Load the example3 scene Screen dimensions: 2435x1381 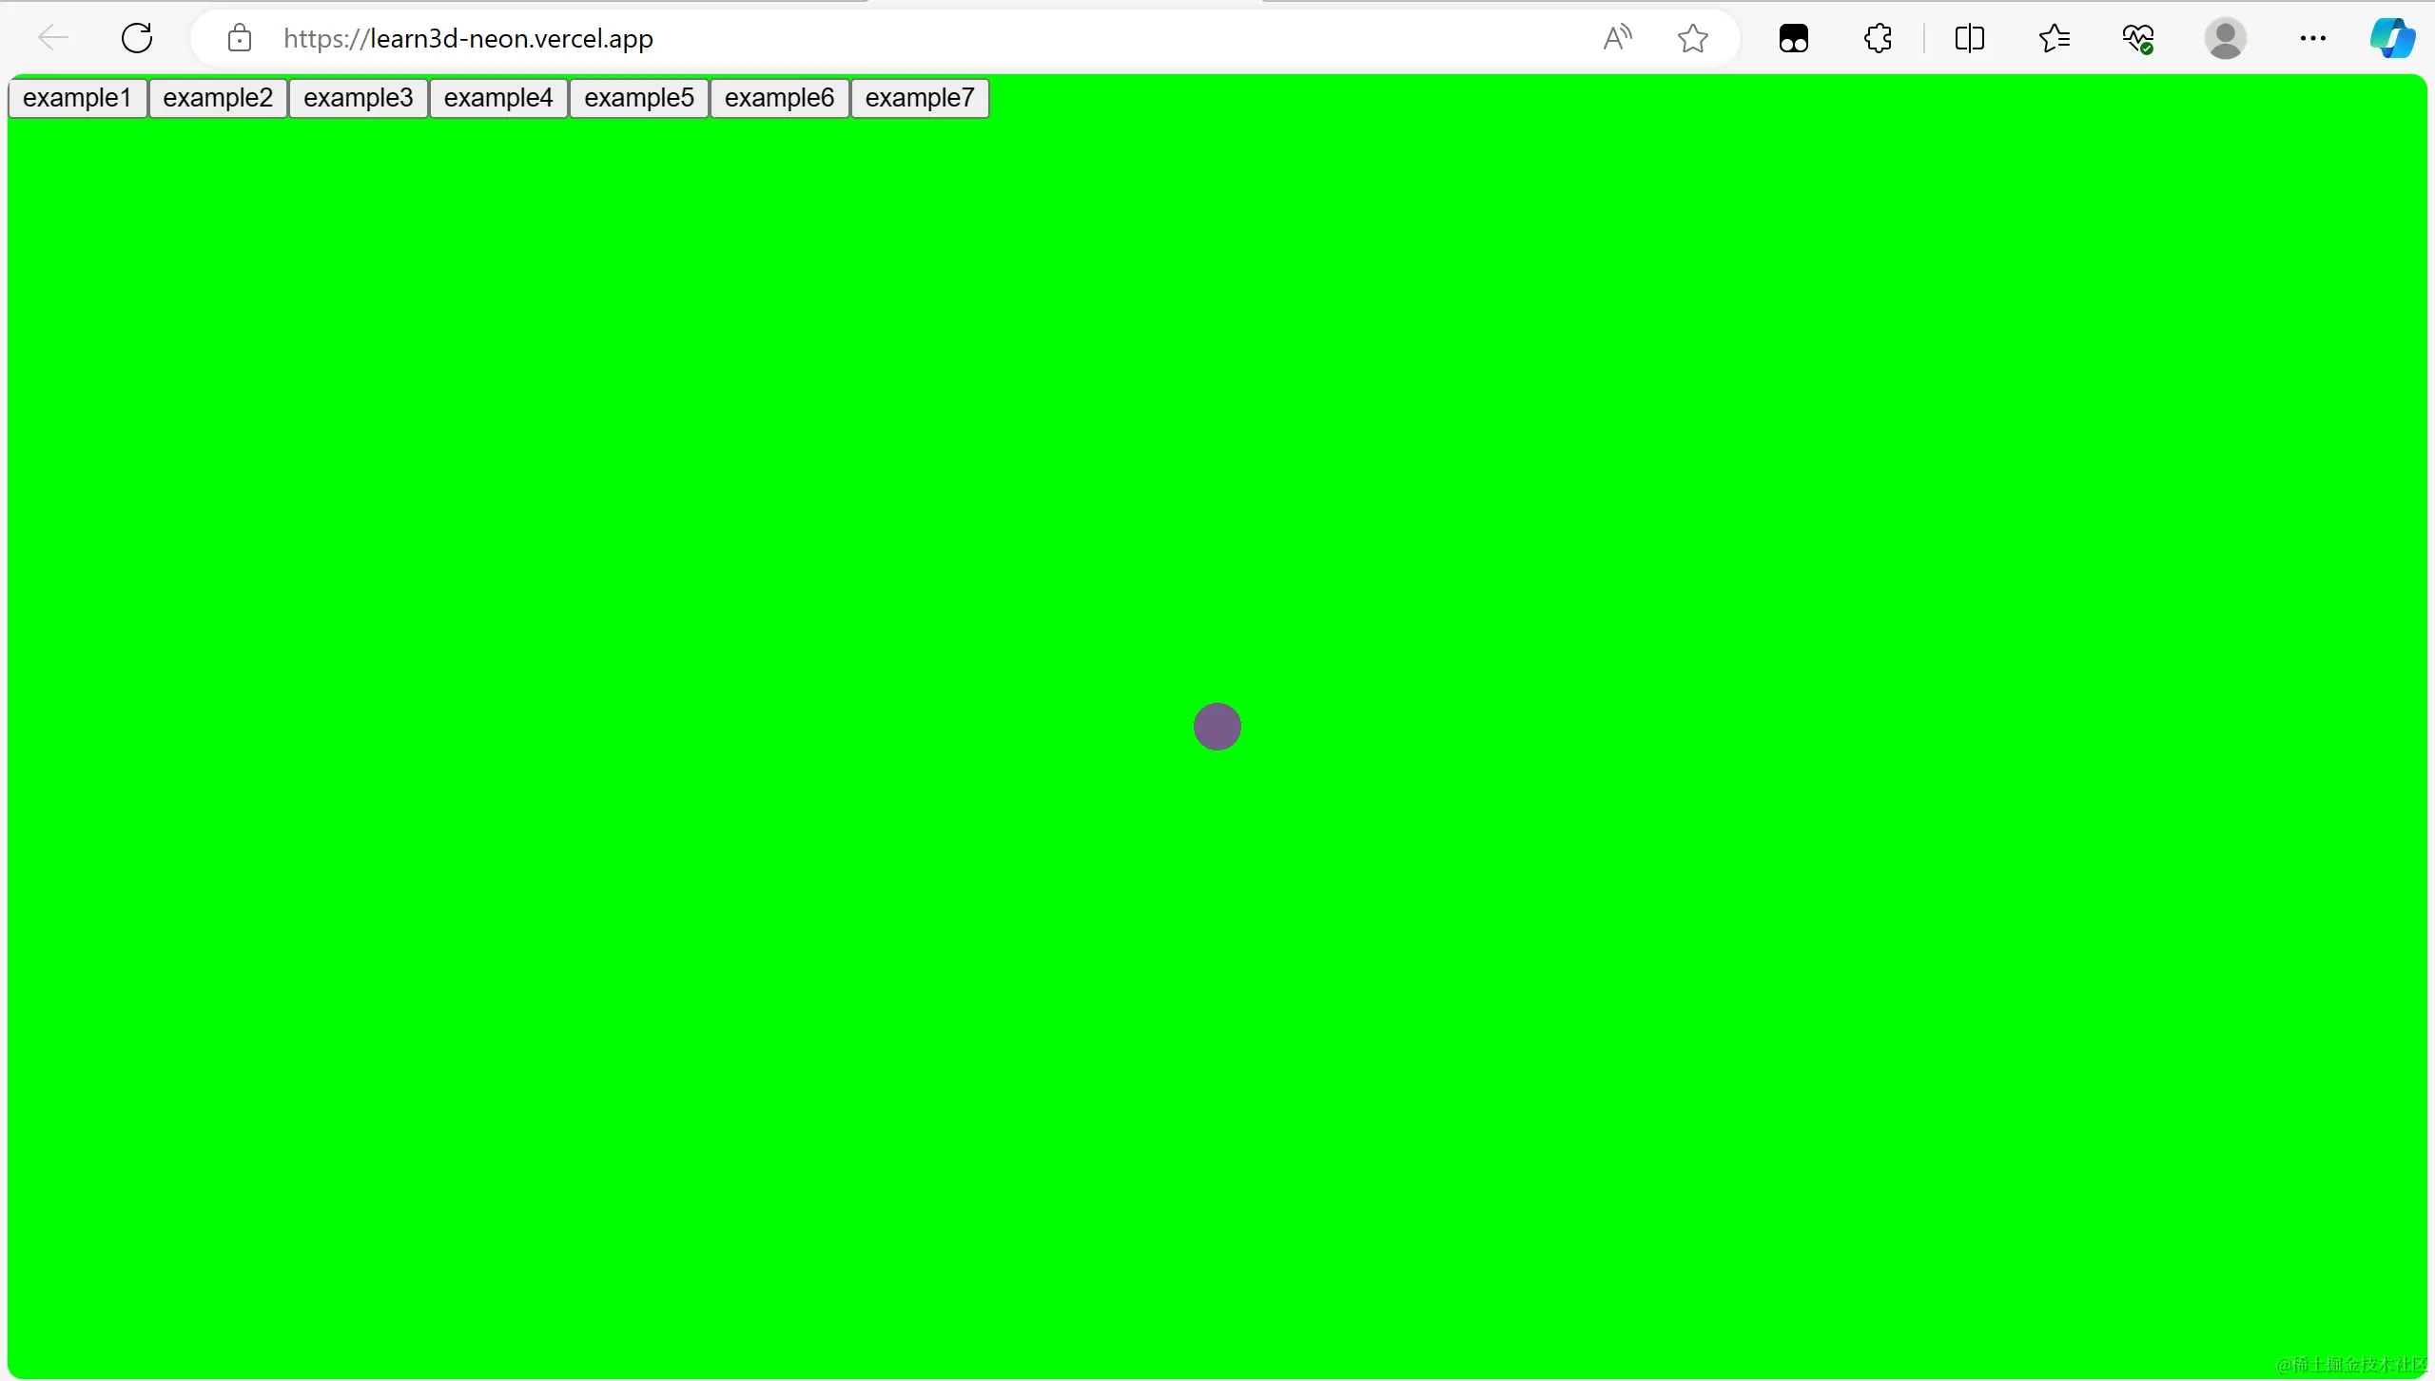pos(359,98)
